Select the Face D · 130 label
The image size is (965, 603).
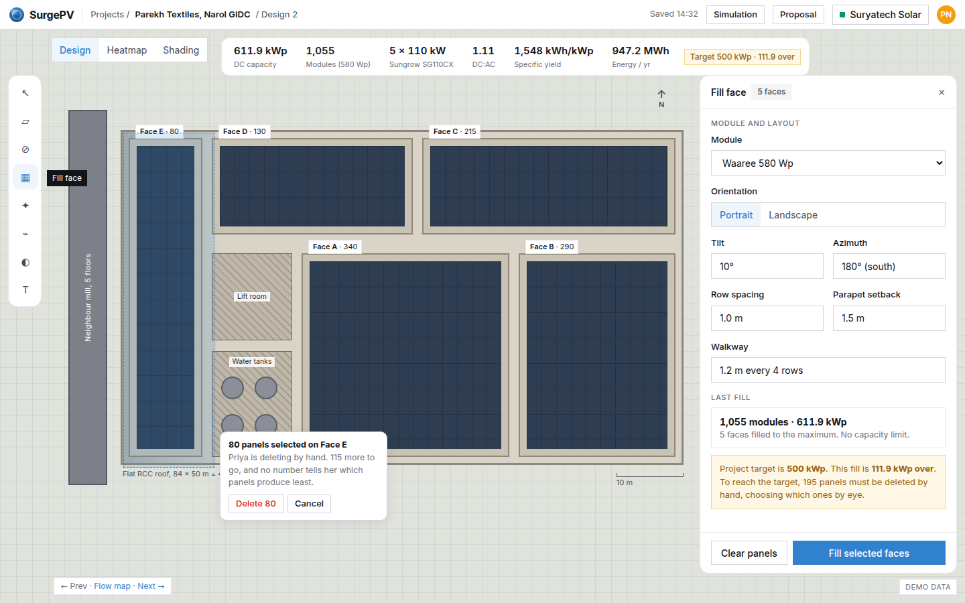tap(245, 131)
